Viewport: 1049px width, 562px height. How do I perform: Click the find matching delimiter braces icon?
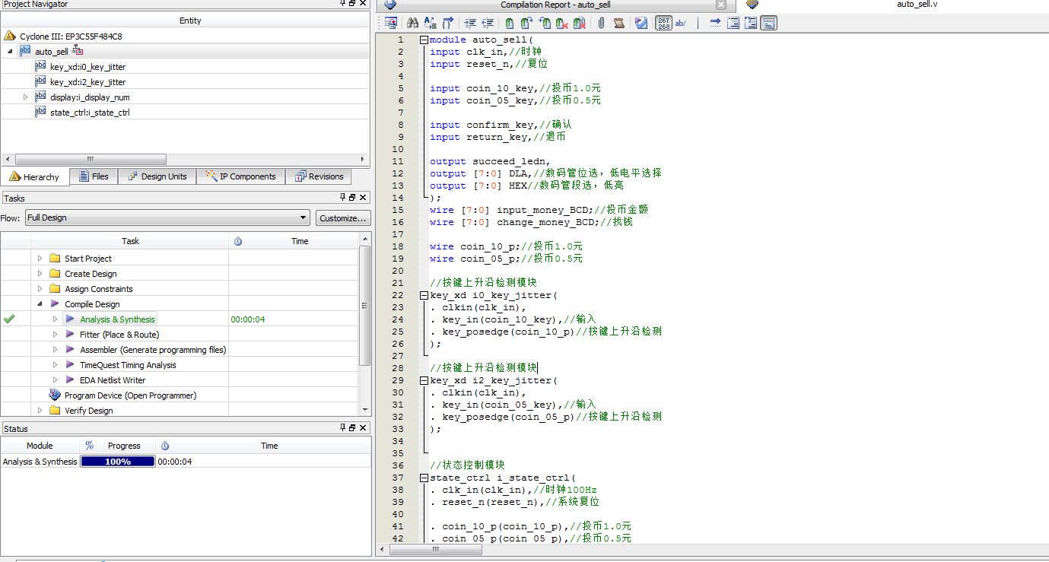448,23
